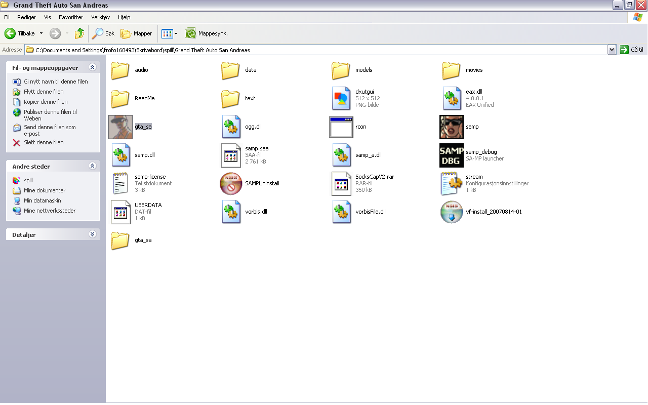Open the Forward history dropdown arrow

(67, 33)
